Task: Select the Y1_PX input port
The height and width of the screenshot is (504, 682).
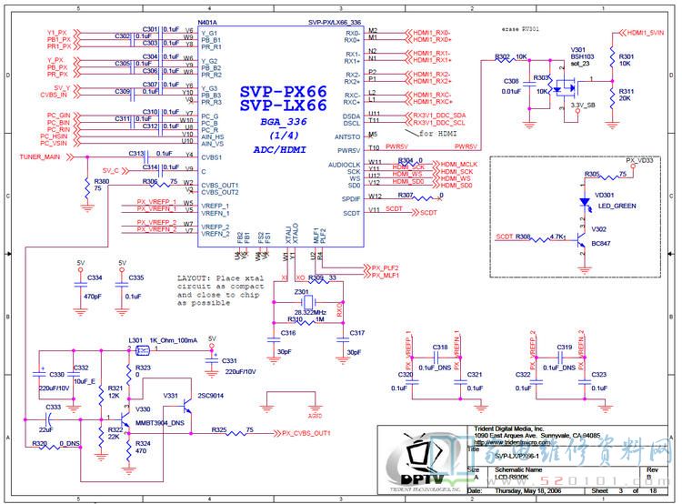Action: (56, 33)
